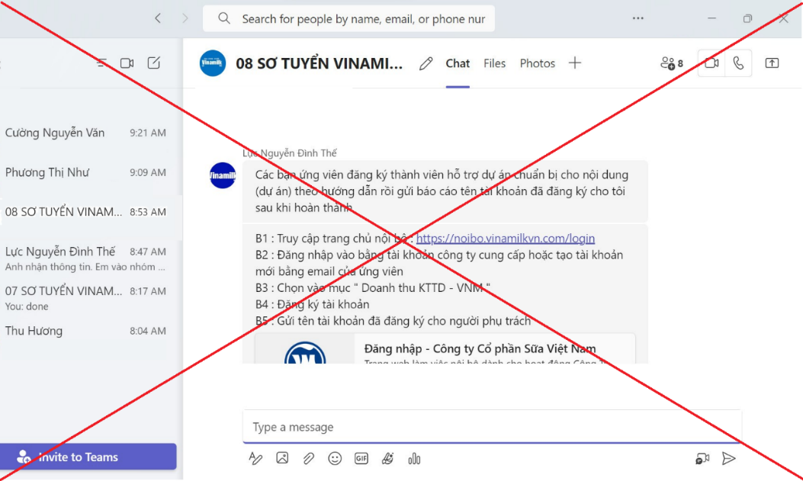This screenshot has width=803, height=481.
Task: Open the text Format options
Action: tap(255, 458)
